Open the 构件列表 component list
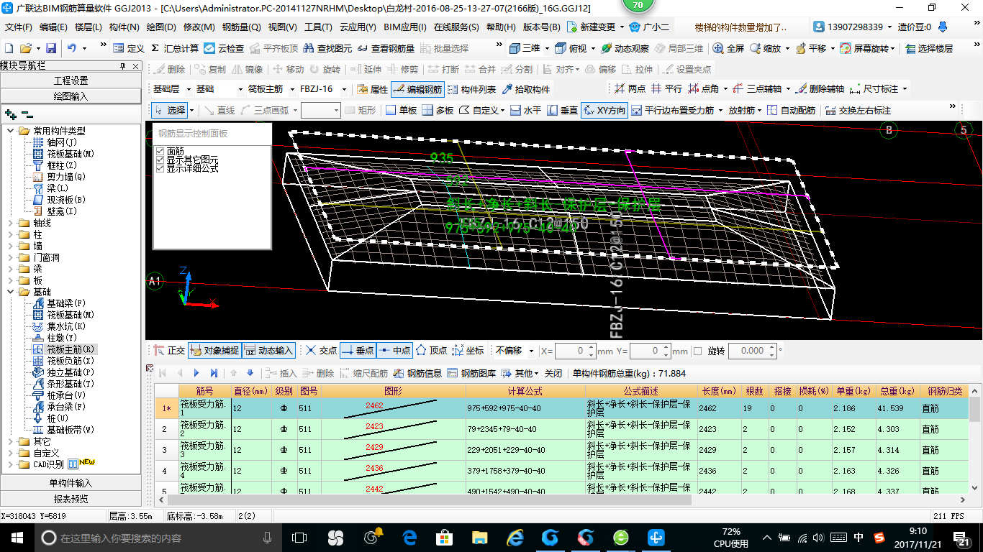The height and width of the screenshot is (552, 983). [x=471, y=90]
